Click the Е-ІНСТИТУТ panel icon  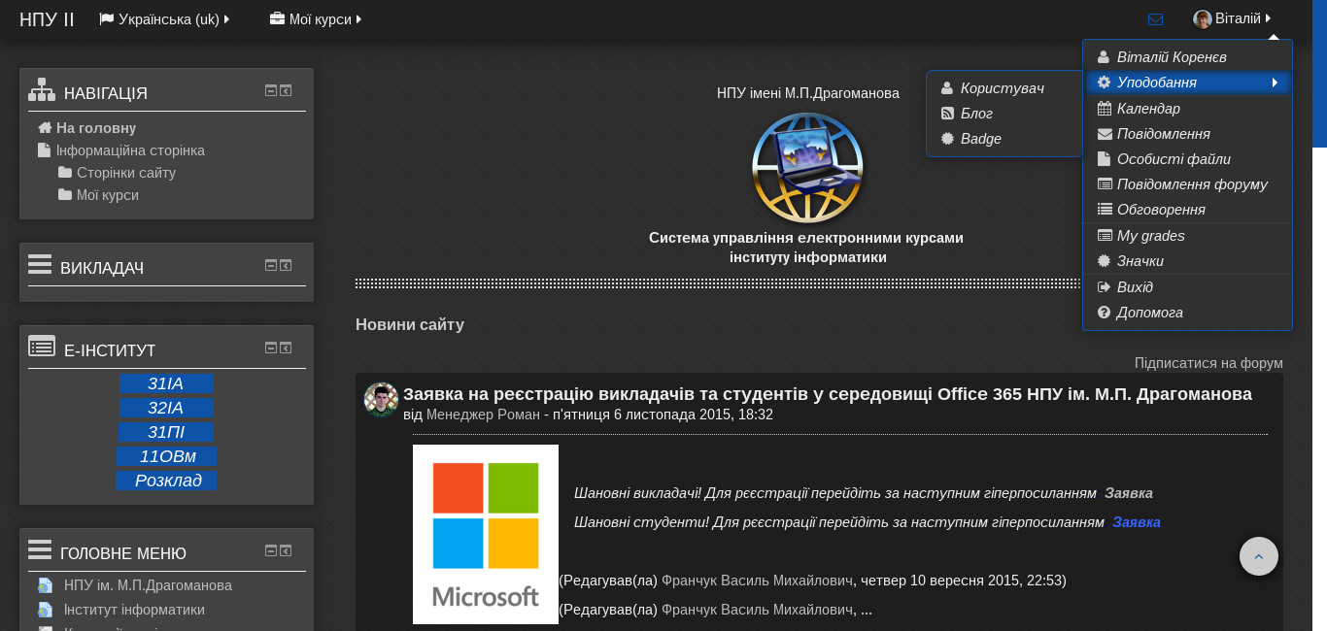42,346
